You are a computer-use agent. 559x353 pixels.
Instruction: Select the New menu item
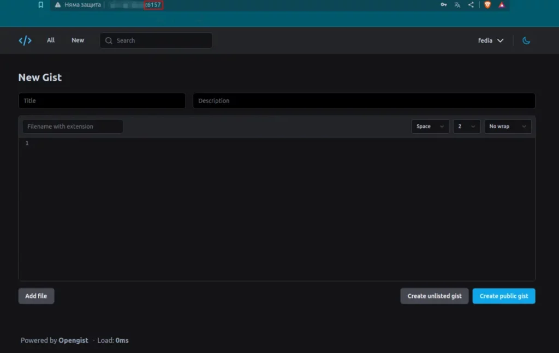coord(78,40)
